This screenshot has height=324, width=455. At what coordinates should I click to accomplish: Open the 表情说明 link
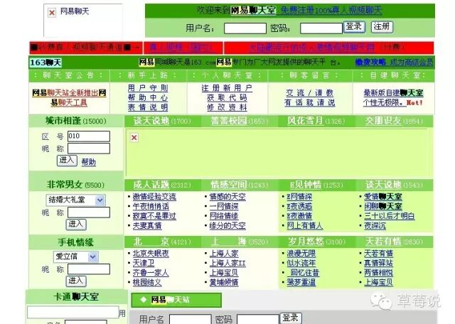[148, 107]
